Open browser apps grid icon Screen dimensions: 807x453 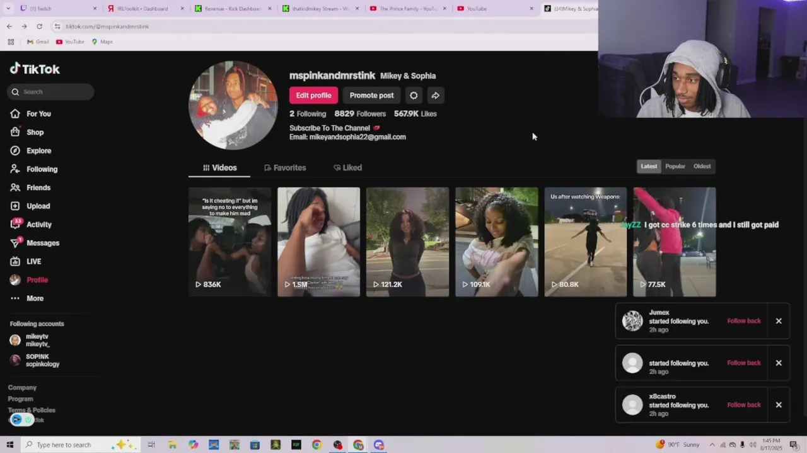point(11,42)
